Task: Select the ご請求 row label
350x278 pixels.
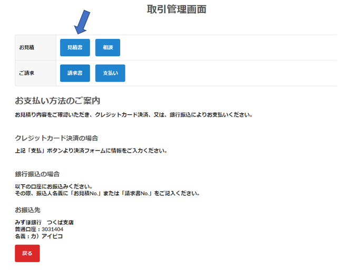Action: pos(26,73)
